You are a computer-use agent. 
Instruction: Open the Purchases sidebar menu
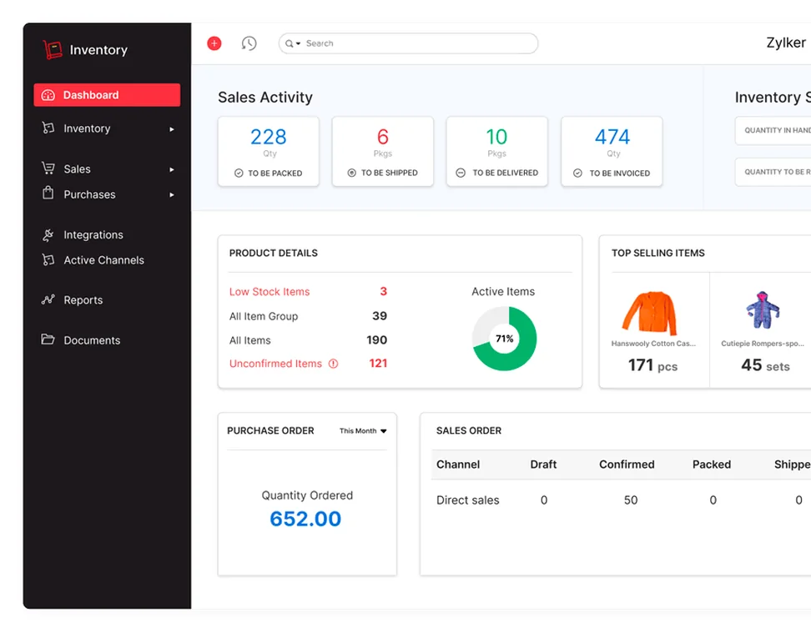(107, 194)
